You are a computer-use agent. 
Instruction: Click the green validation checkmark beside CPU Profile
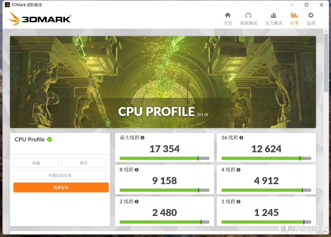tap(50, 140)
